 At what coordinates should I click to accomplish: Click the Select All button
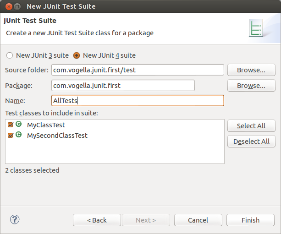[251, 126]
